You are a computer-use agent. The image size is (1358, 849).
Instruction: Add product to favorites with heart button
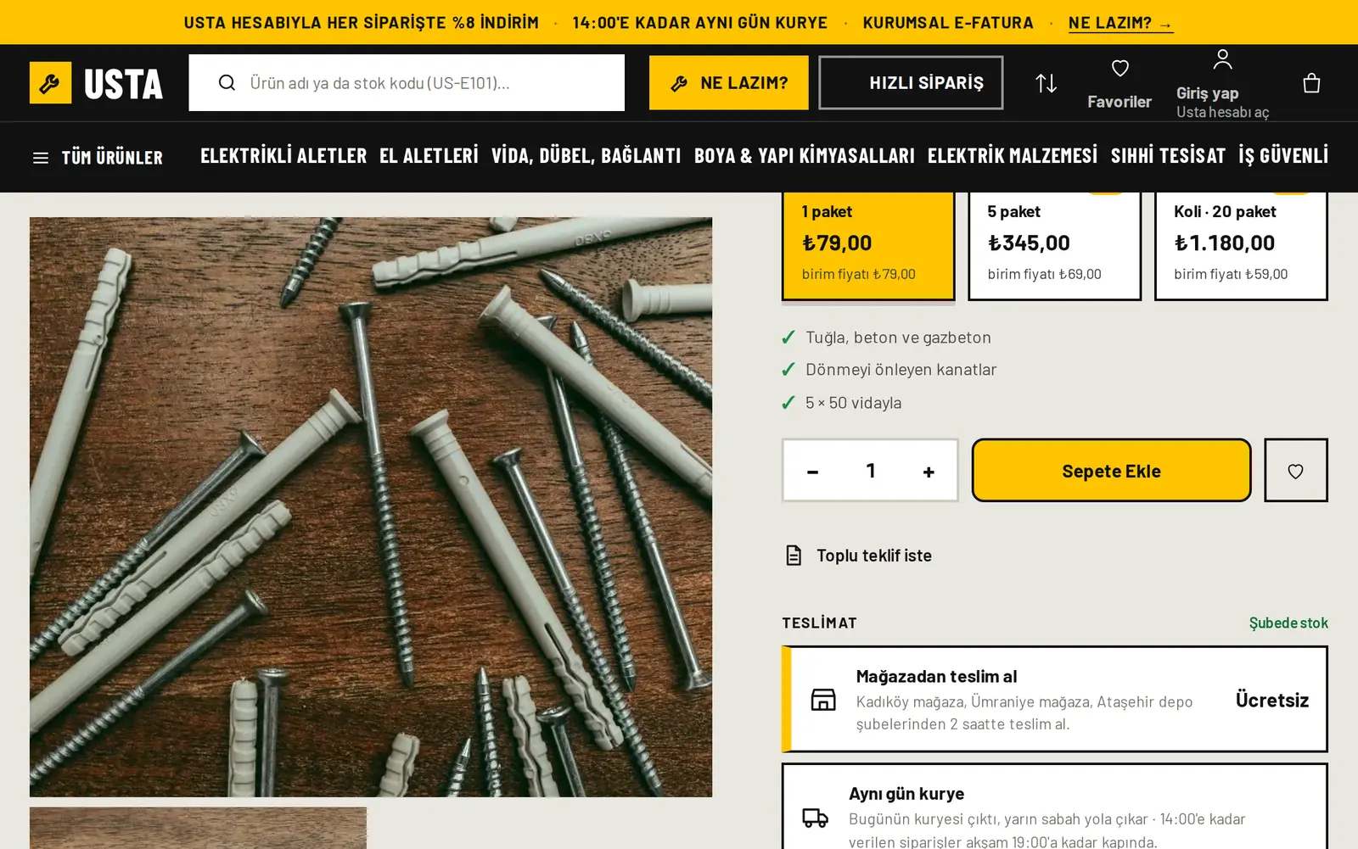click(x=1295, y=471)
